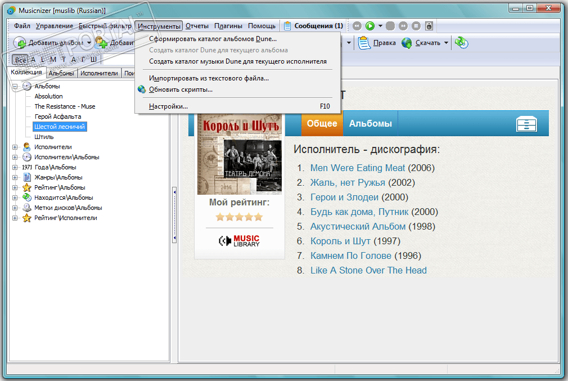Click the Метки дисков disc icon
Image resolution: width=568 pixels, height=381 pixels.
[27, 208]
